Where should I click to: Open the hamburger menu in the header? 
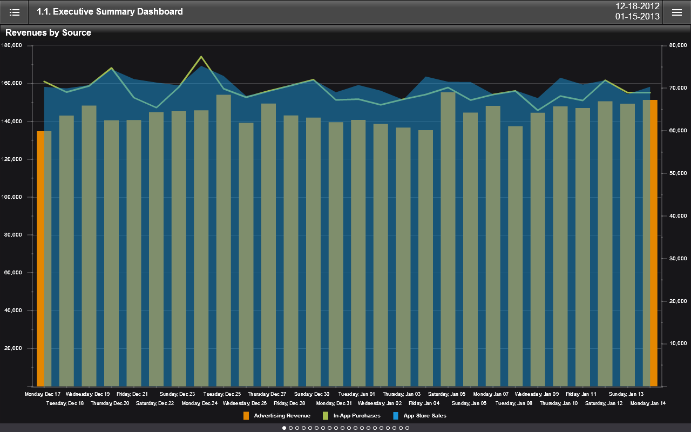[676, 12]
